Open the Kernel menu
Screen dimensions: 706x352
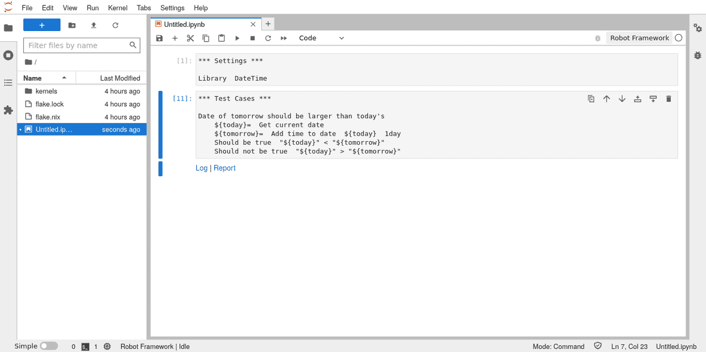point(117,8)
